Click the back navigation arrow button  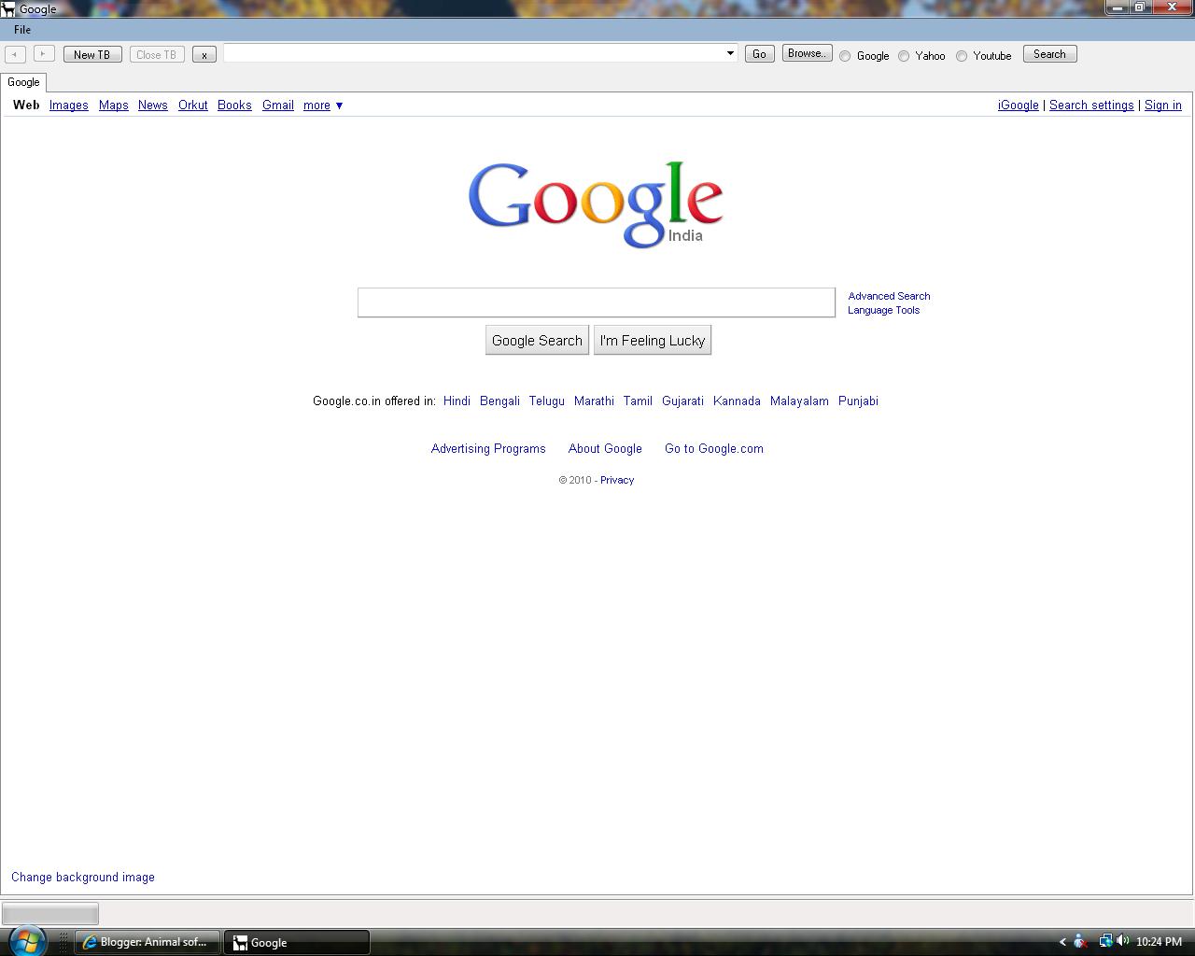click(x=15, y=54)
